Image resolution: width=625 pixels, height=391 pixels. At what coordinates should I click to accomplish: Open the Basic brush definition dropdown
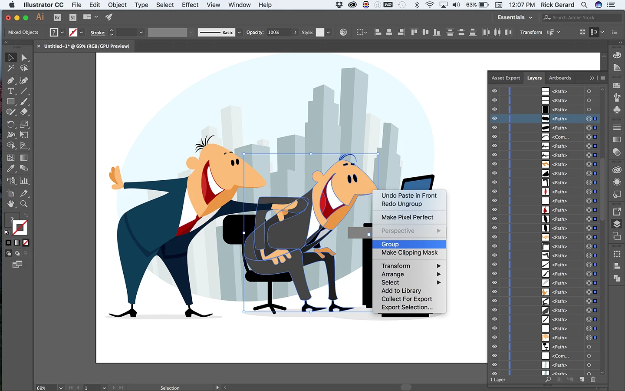239,32
